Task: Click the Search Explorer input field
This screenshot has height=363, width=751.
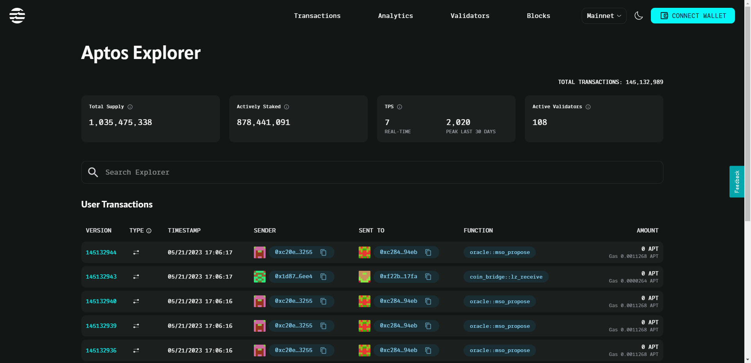Action: coord(372,172)
